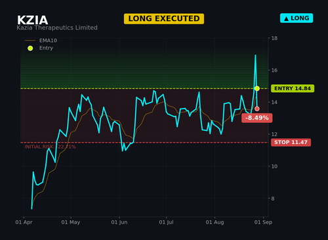Click the triangle arrow in LONG badge
The image size is (328, 240).
[286, 19]
